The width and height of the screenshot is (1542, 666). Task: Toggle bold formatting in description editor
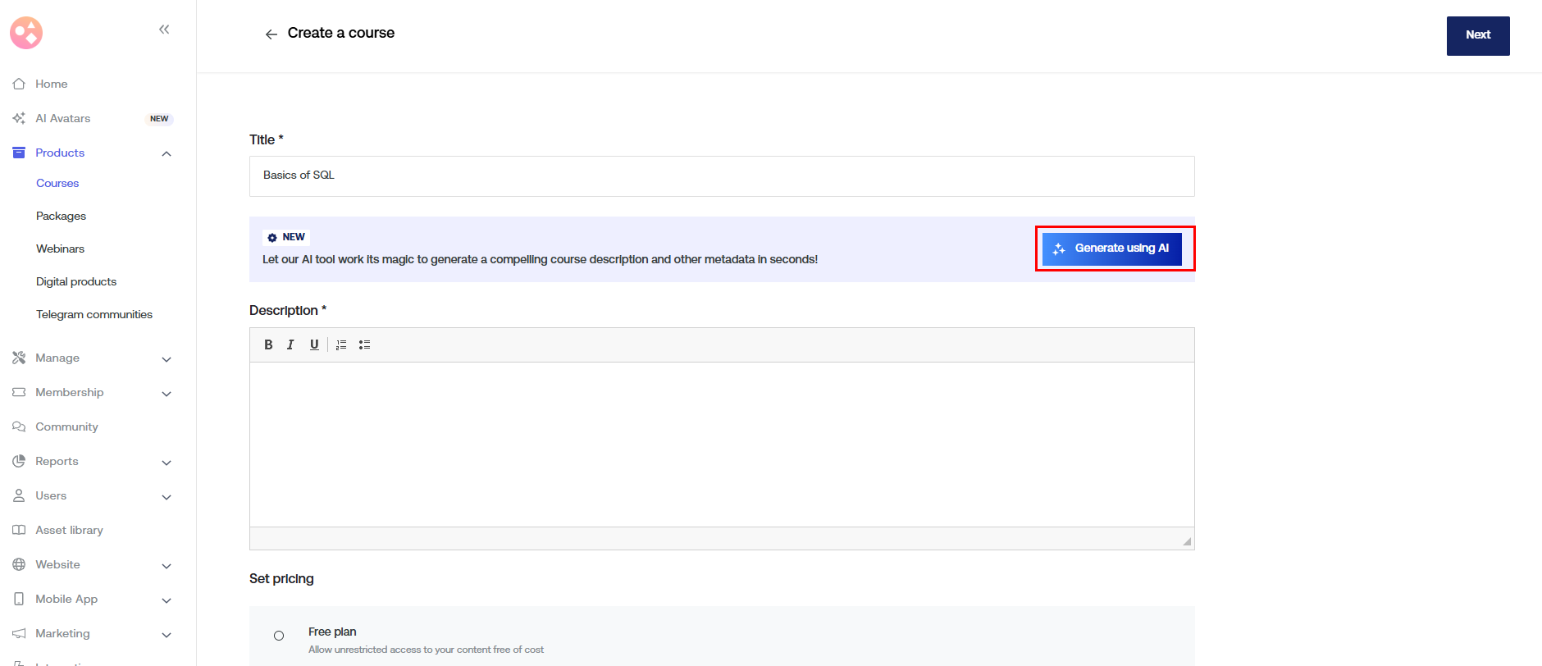point(268,345)
